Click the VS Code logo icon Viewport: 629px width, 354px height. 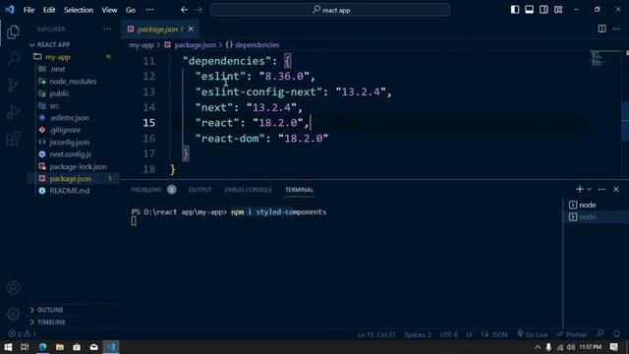pos(10,10)
